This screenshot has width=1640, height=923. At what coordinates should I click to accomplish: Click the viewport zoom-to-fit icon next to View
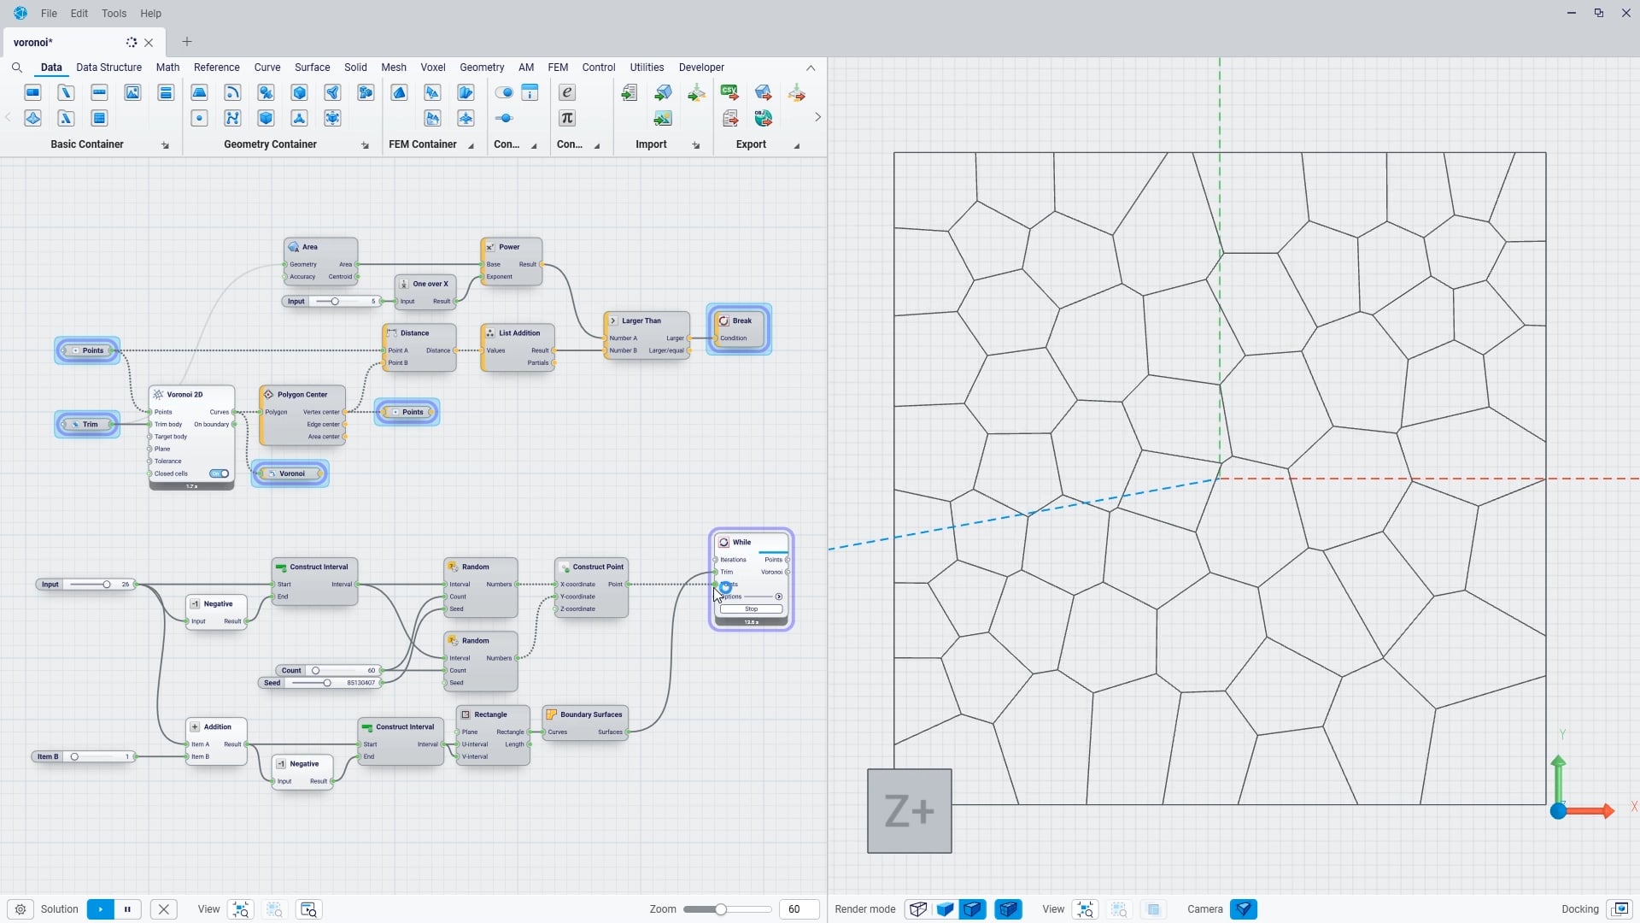pos(1086,909)
